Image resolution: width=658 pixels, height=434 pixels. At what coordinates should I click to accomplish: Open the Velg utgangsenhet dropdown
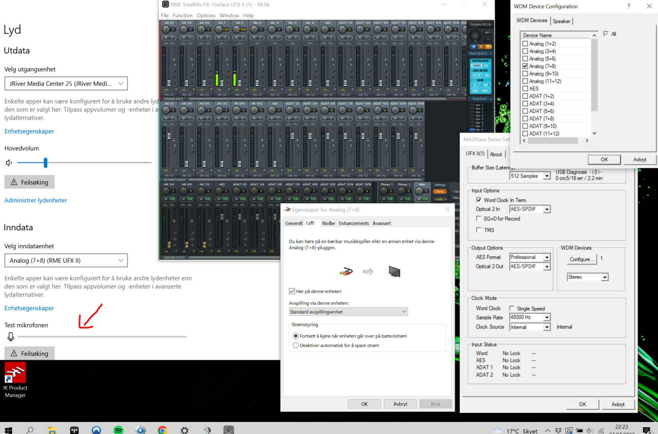click(66, 84)
